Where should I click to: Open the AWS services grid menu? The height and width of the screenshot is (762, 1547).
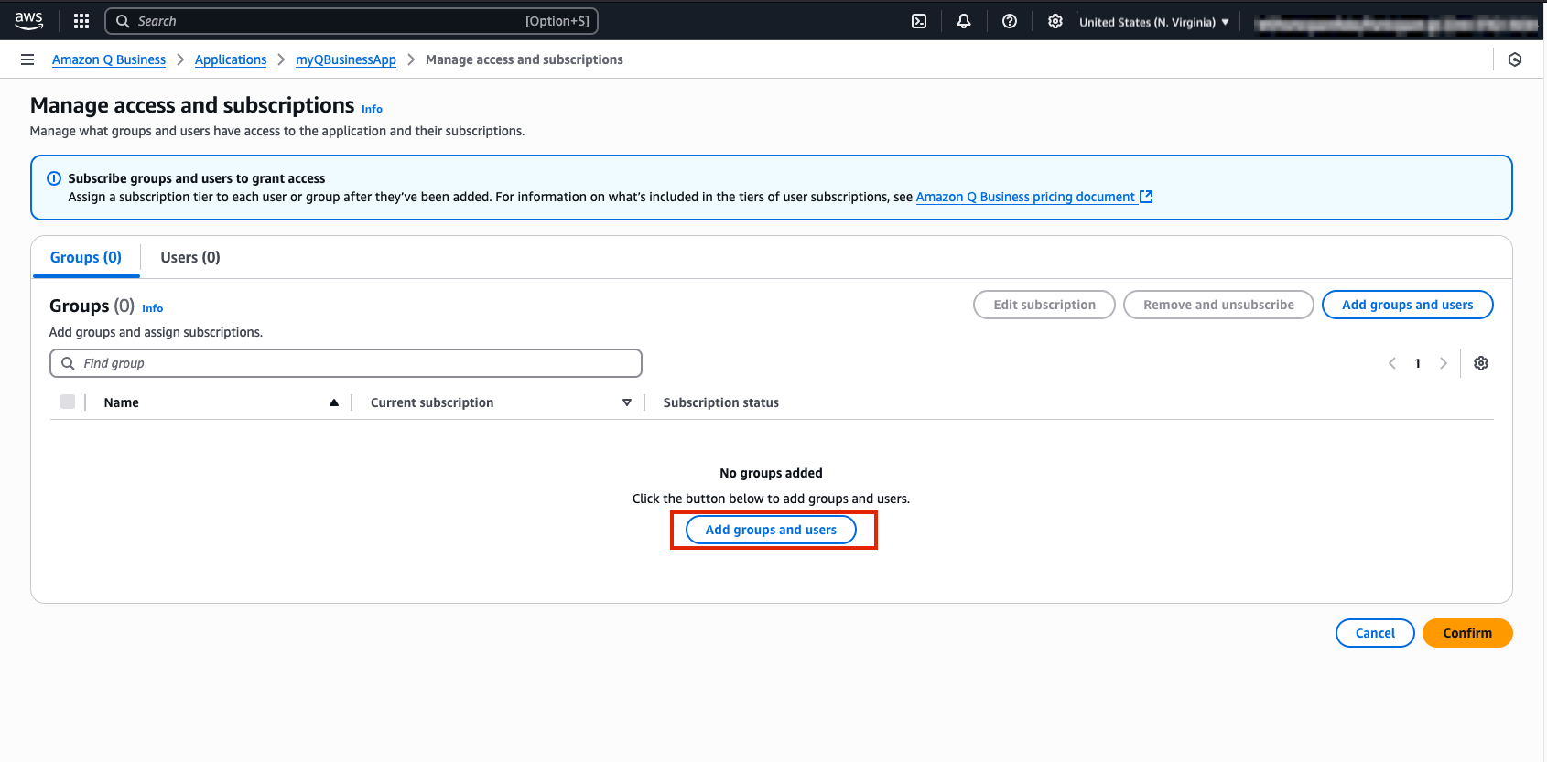[81, 21]
